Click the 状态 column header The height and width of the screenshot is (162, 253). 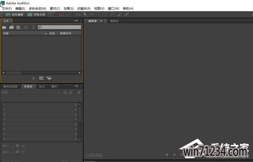coord(52,33)
